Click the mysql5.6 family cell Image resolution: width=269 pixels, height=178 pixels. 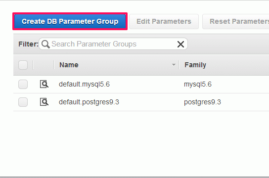[198, 85]
